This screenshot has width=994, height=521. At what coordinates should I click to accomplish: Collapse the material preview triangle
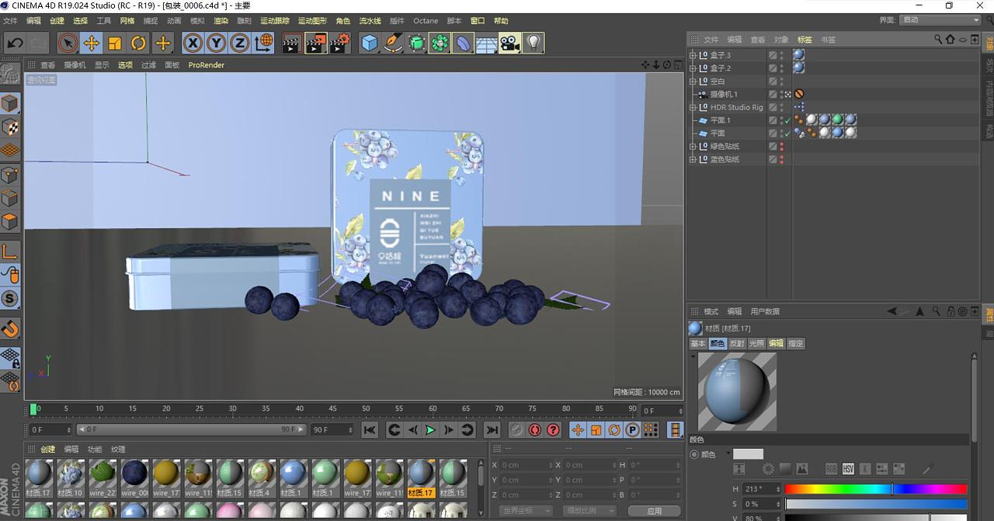693,356
